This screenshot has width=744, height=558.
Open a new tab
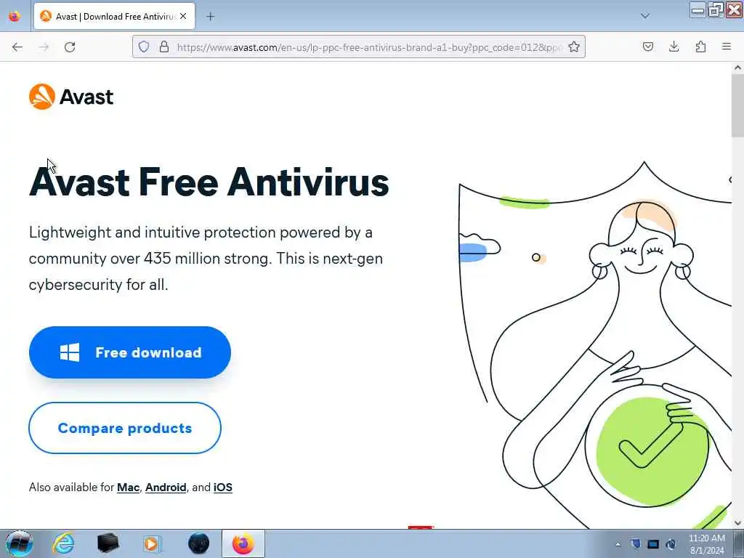[210, 17]
